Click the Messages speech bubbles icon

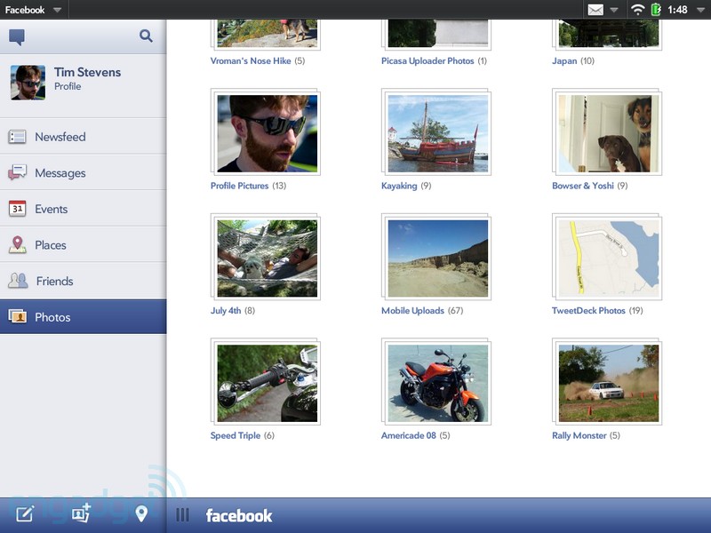[x=17, y=172]
